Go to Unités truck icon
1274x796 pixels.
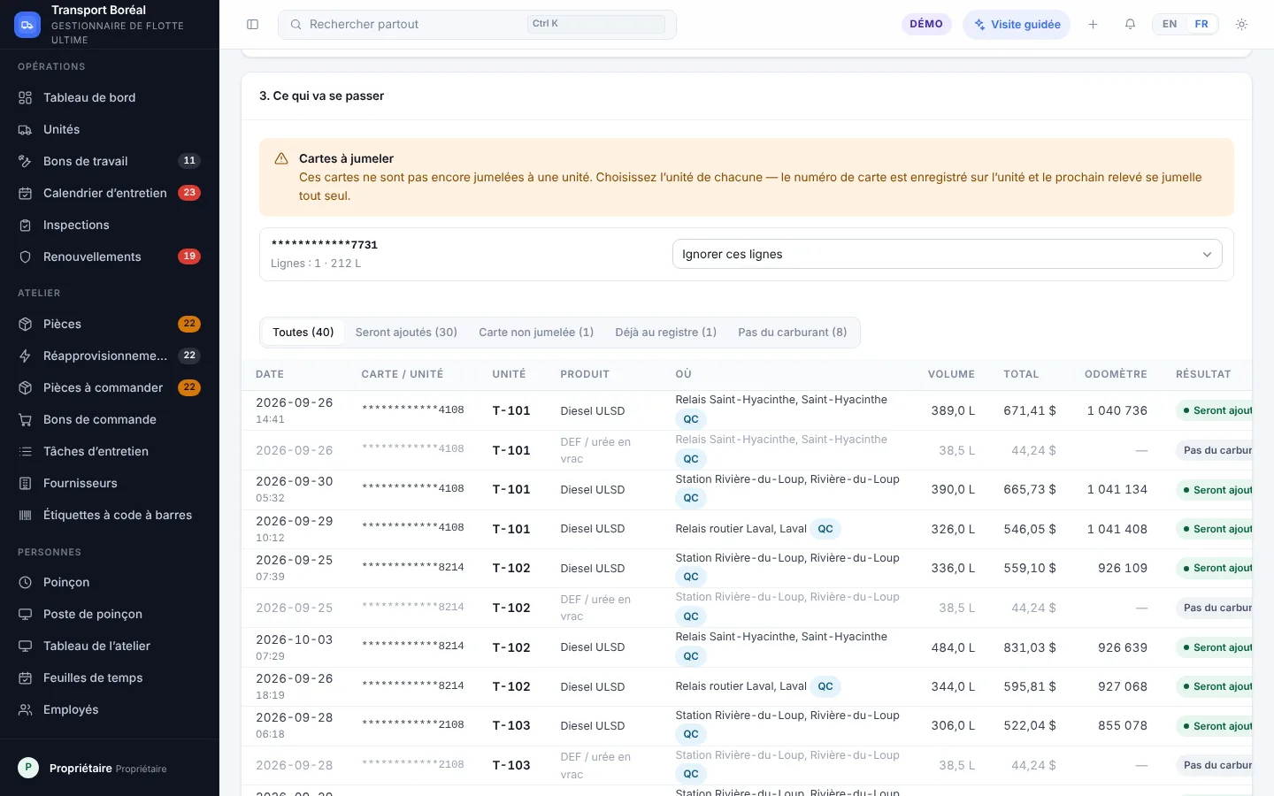tap(26, 129)
